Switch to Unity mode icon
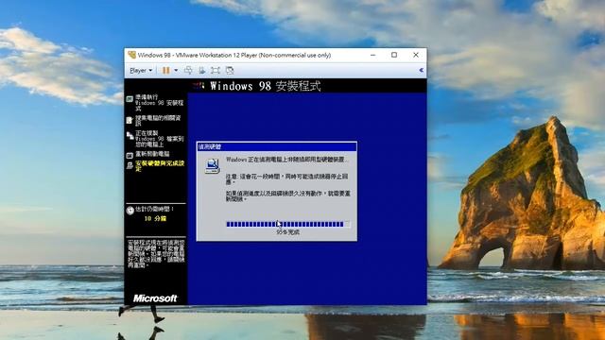605x340 pixels. click(230, 71)
